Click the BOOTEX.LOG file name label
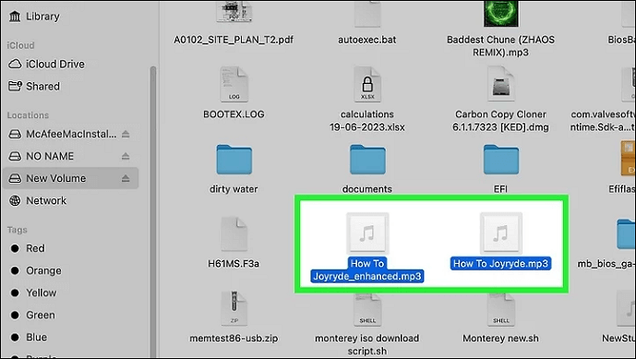Viewport: 636px width, 359px height. point(234,114)
